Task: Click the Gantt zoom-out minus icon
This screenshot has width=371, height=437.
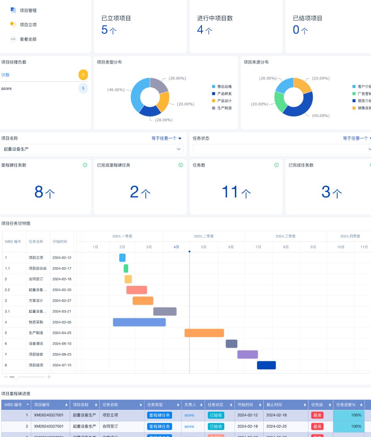Action: click(6, 377)
